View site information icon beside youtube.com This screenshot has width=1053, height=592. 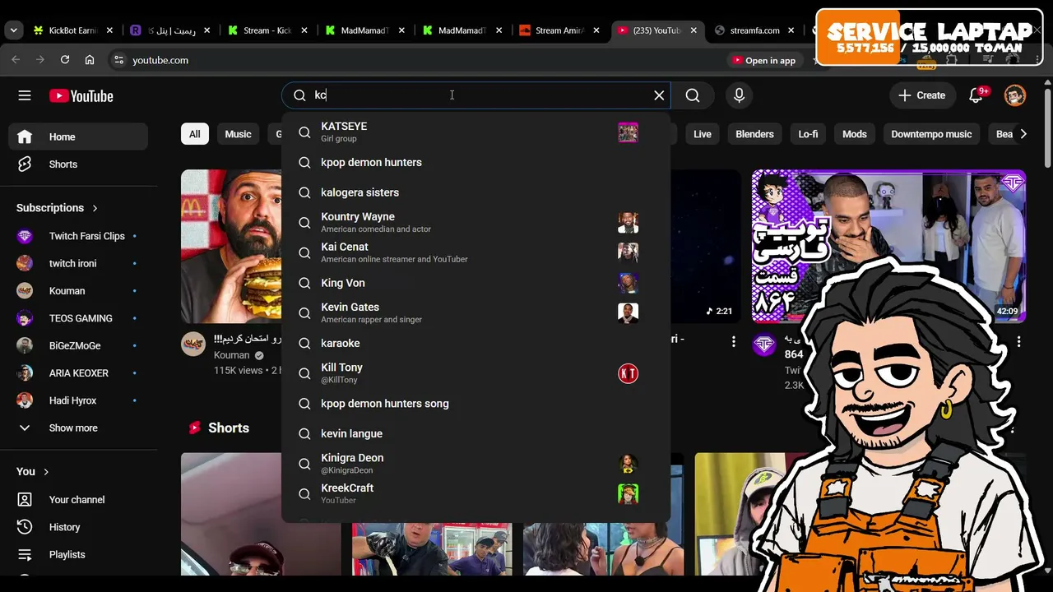(x=118, y=60)
